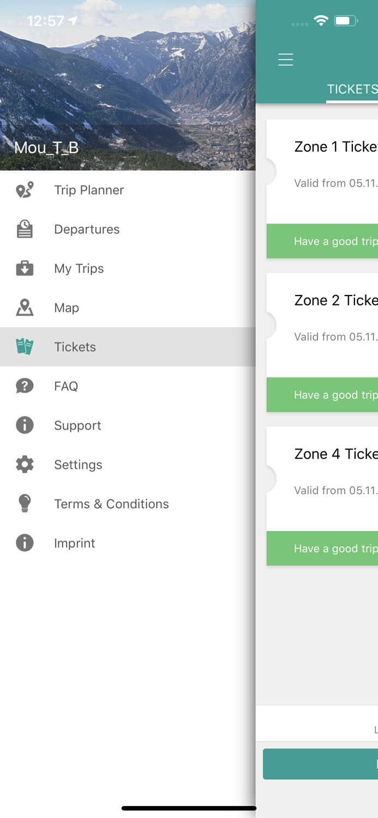Select Departures from the side menu
This screenshot has width=378, height=818.
[87, 229]
